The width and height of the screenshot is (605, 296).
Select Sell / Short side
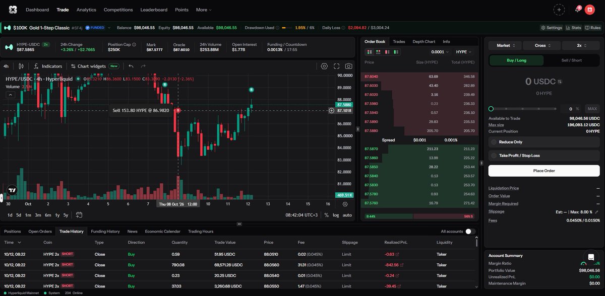tap(572, 60)
